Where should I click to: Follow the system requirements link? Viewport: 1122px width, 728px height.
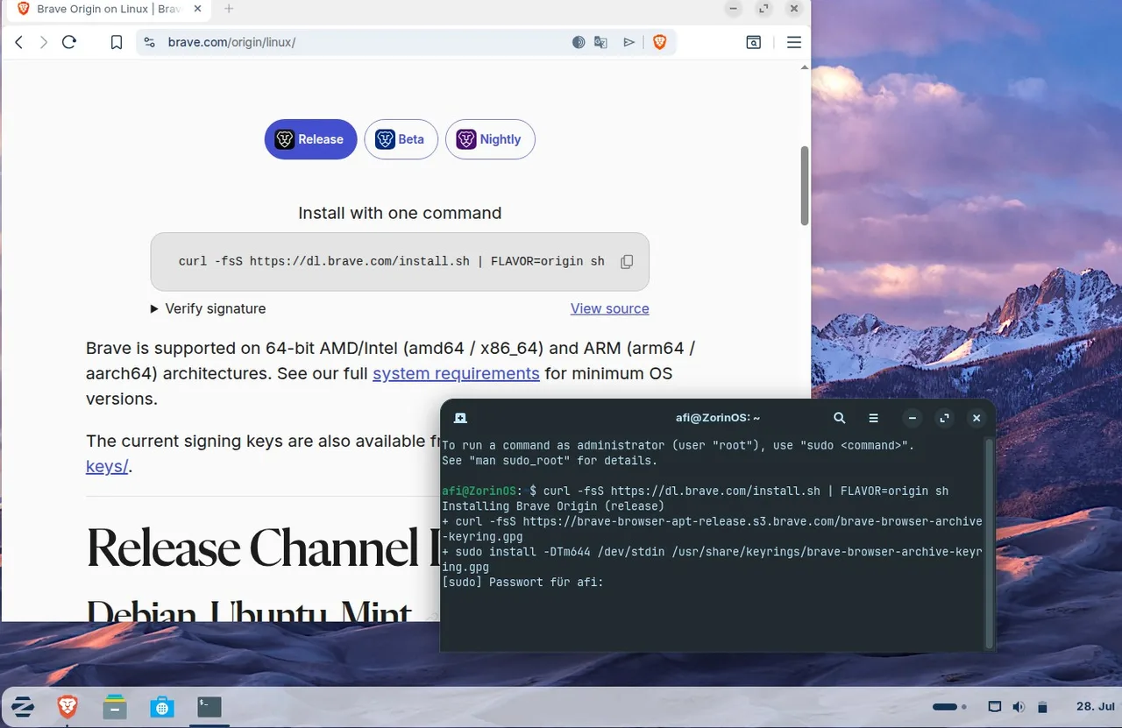(456, 373)
